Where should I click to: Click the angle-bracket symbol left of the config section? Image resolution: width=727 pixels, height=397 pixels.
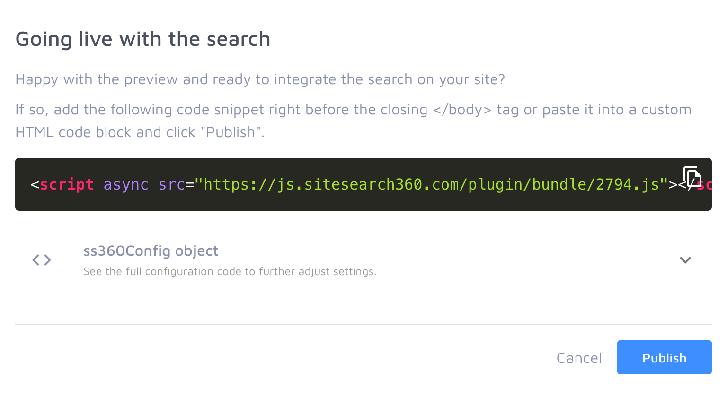point(42,259)
